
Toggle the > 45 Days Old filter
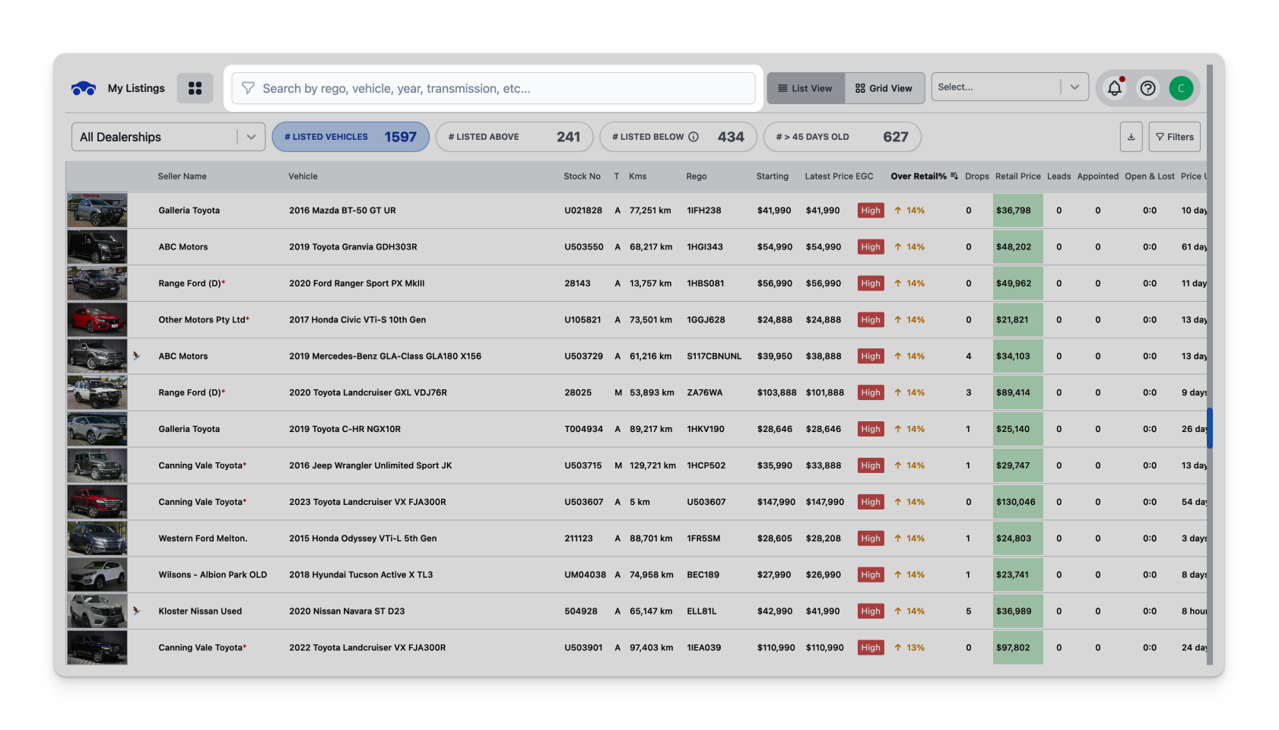[842, 137]
